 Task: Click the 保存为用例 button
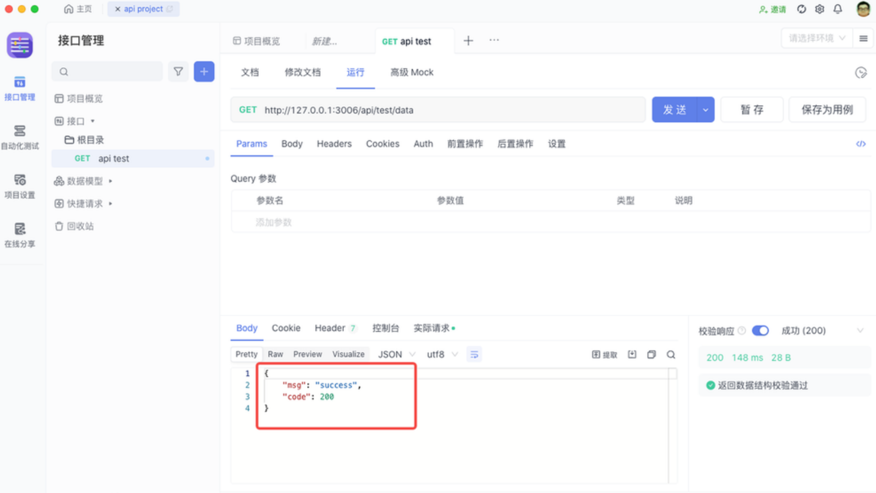click(827, 110)
